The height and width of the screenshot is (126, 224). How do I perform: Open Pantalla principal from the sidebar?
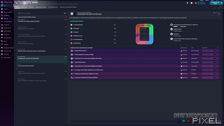(7, 2)
